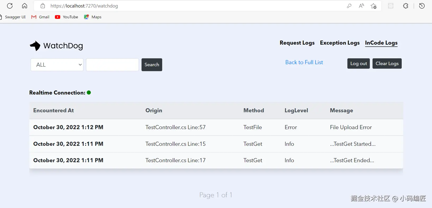Focus the search text input field
This screenshot has width=432, height=208.
(112, 65)
